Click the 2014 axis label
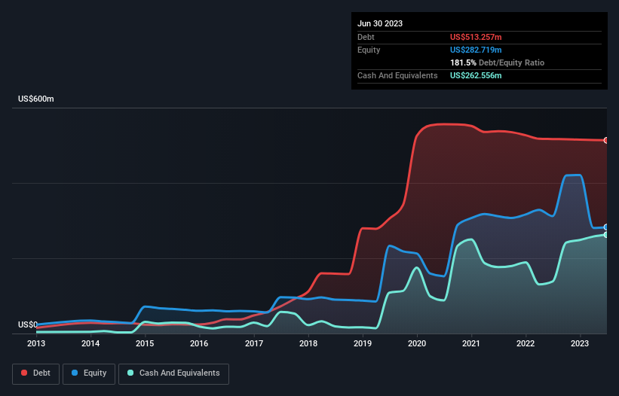619x396 pixels. [90, 343]
